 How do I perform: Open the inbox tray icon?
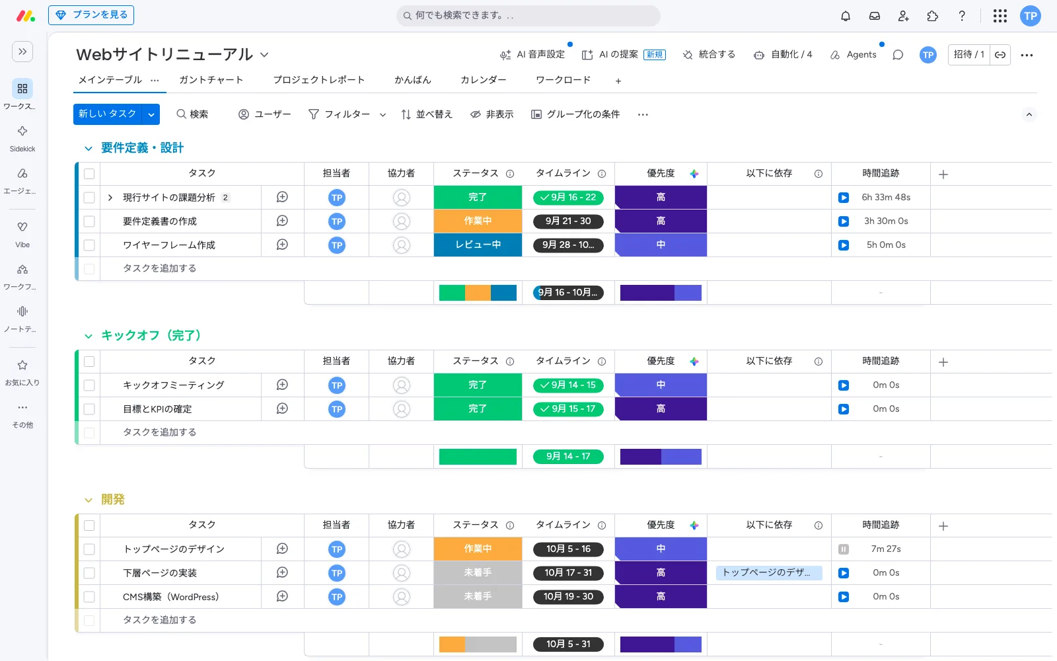(874, 16)
